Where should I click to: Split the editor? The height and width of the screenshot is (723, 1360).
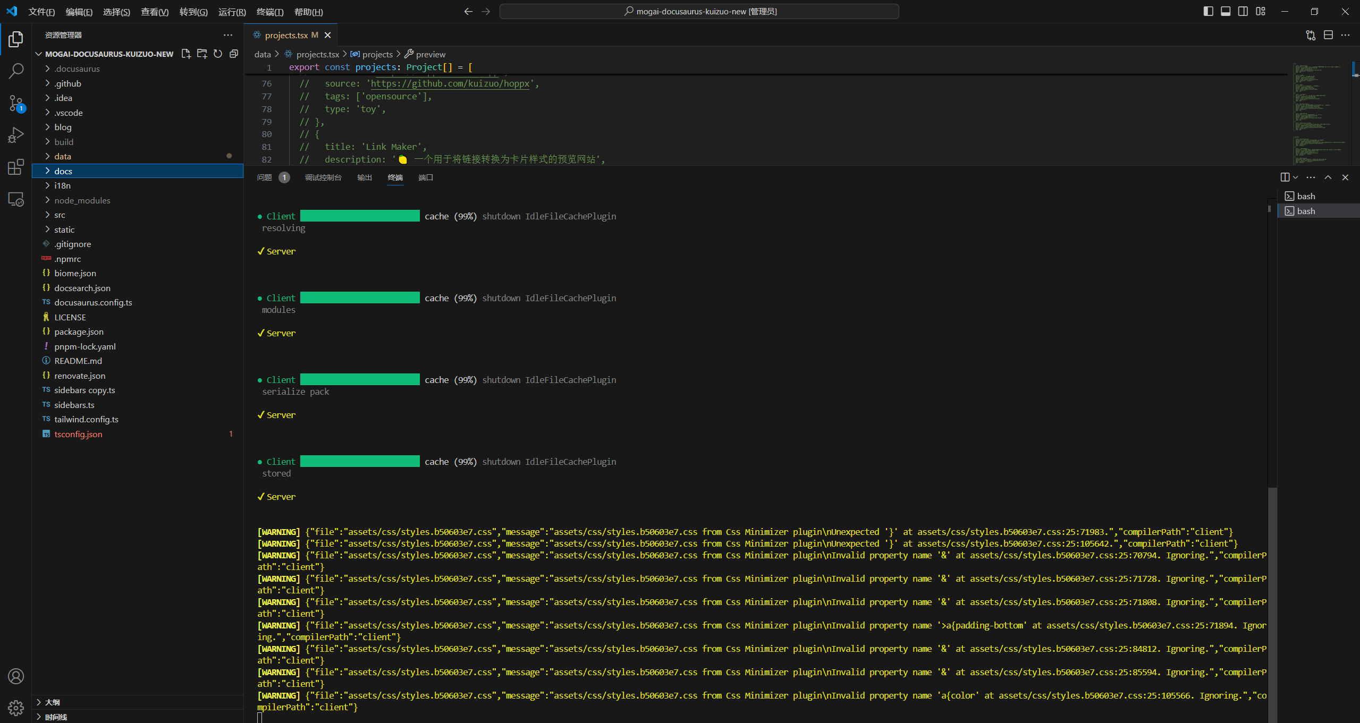tap(1328, 35)
